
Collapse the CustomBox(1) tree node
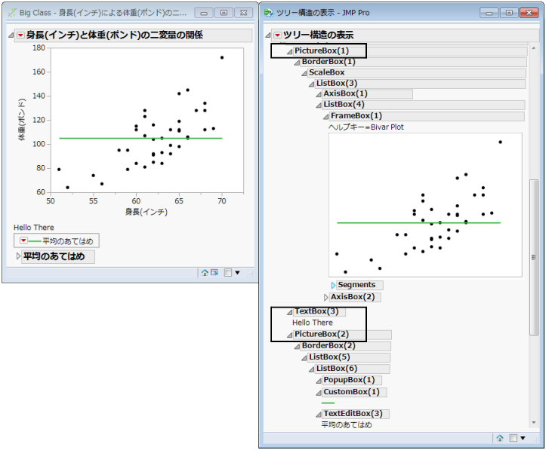(x=319, y=393)
